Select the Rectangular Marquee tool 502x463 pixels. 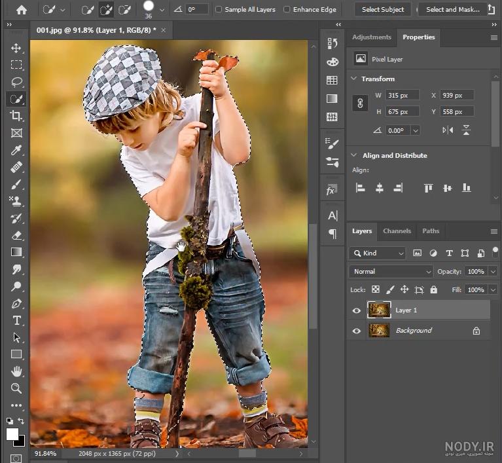16,65
